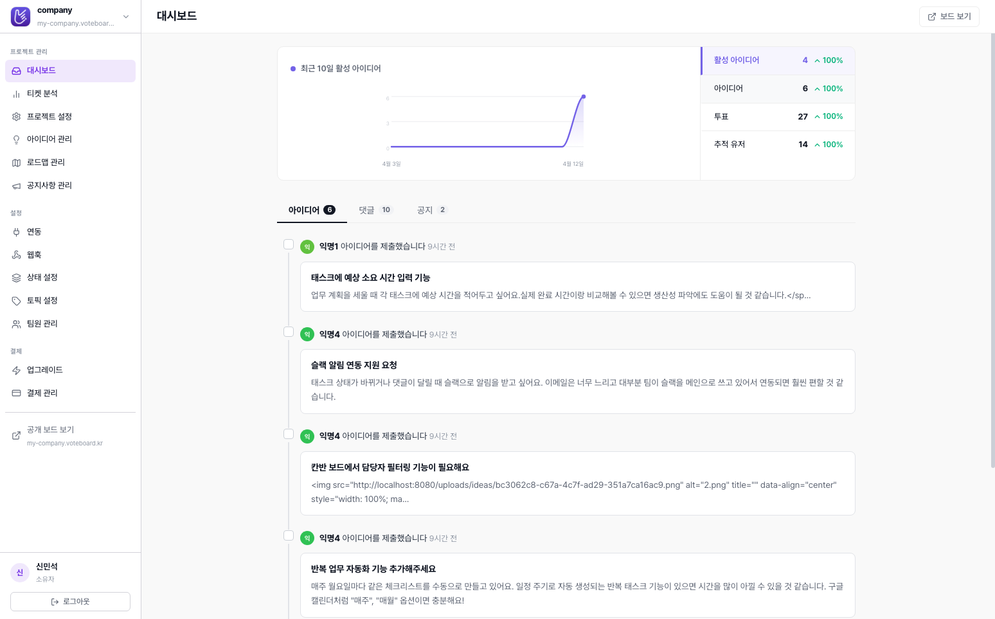The height and width of the screenshot is (619, 995).
Task: Click the 연동 plug icon
Action: coord(17,232)
